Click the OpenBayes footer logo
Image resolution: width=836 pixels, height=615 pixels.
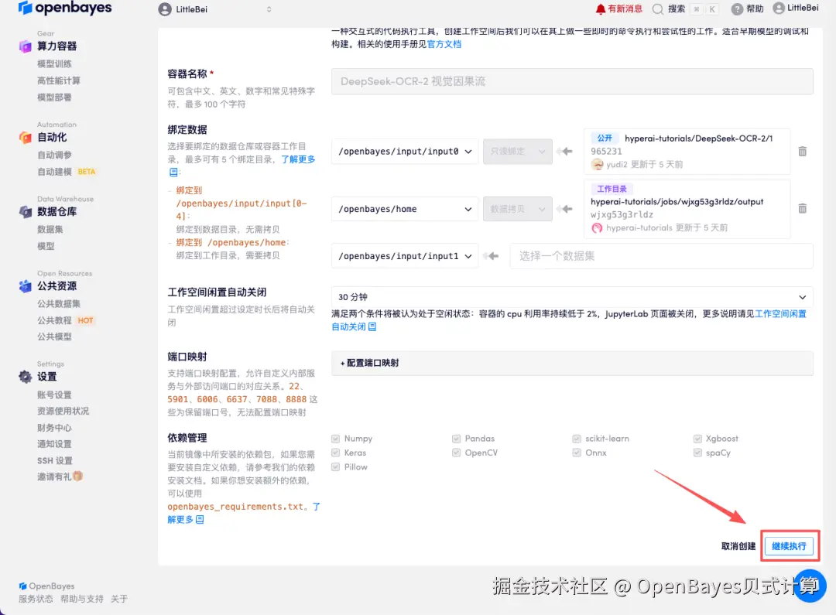tap(47, 586)
